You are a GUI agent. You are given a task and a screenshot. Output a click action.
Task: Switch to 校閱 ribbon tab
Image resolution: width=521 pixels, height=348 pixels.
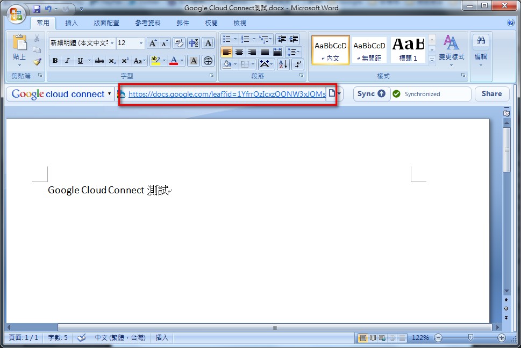(211, 23)
